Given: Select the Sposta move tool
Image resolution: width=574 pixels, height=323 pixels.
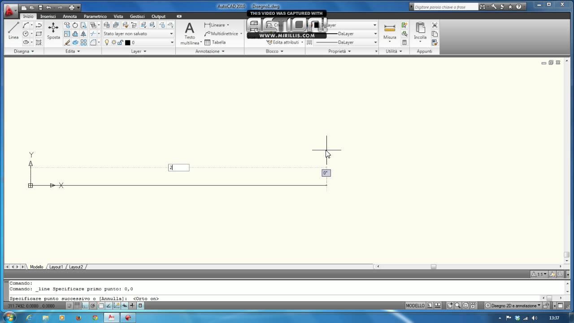Looking at the screenshot, I should [x=53, y=31].
